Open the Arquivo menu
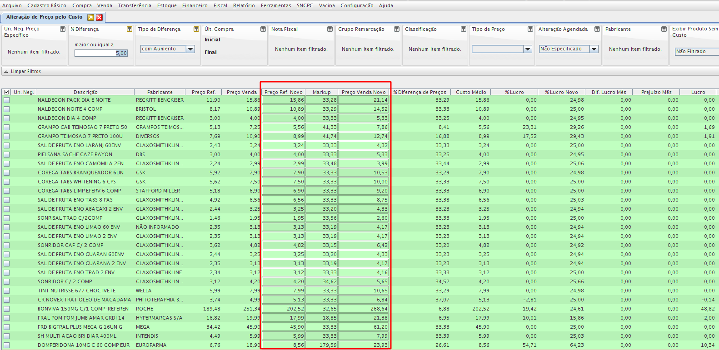The height and width of the screenshot is (350, 719). tap(12, 5)
